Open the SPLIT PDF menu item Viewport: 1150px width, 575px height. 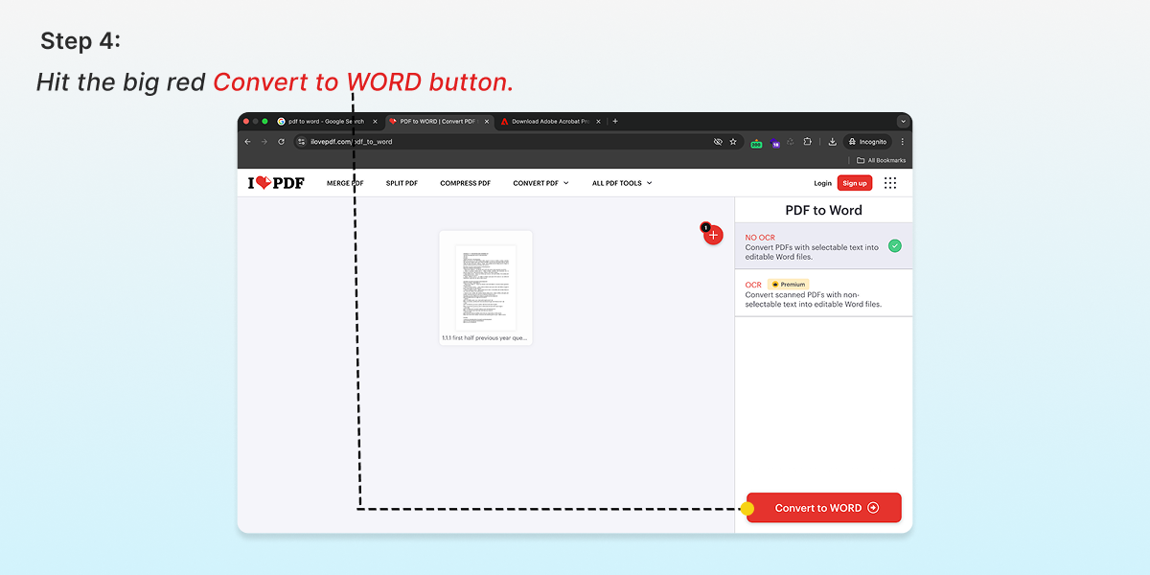pyautogui.click(x=401, y=182)
